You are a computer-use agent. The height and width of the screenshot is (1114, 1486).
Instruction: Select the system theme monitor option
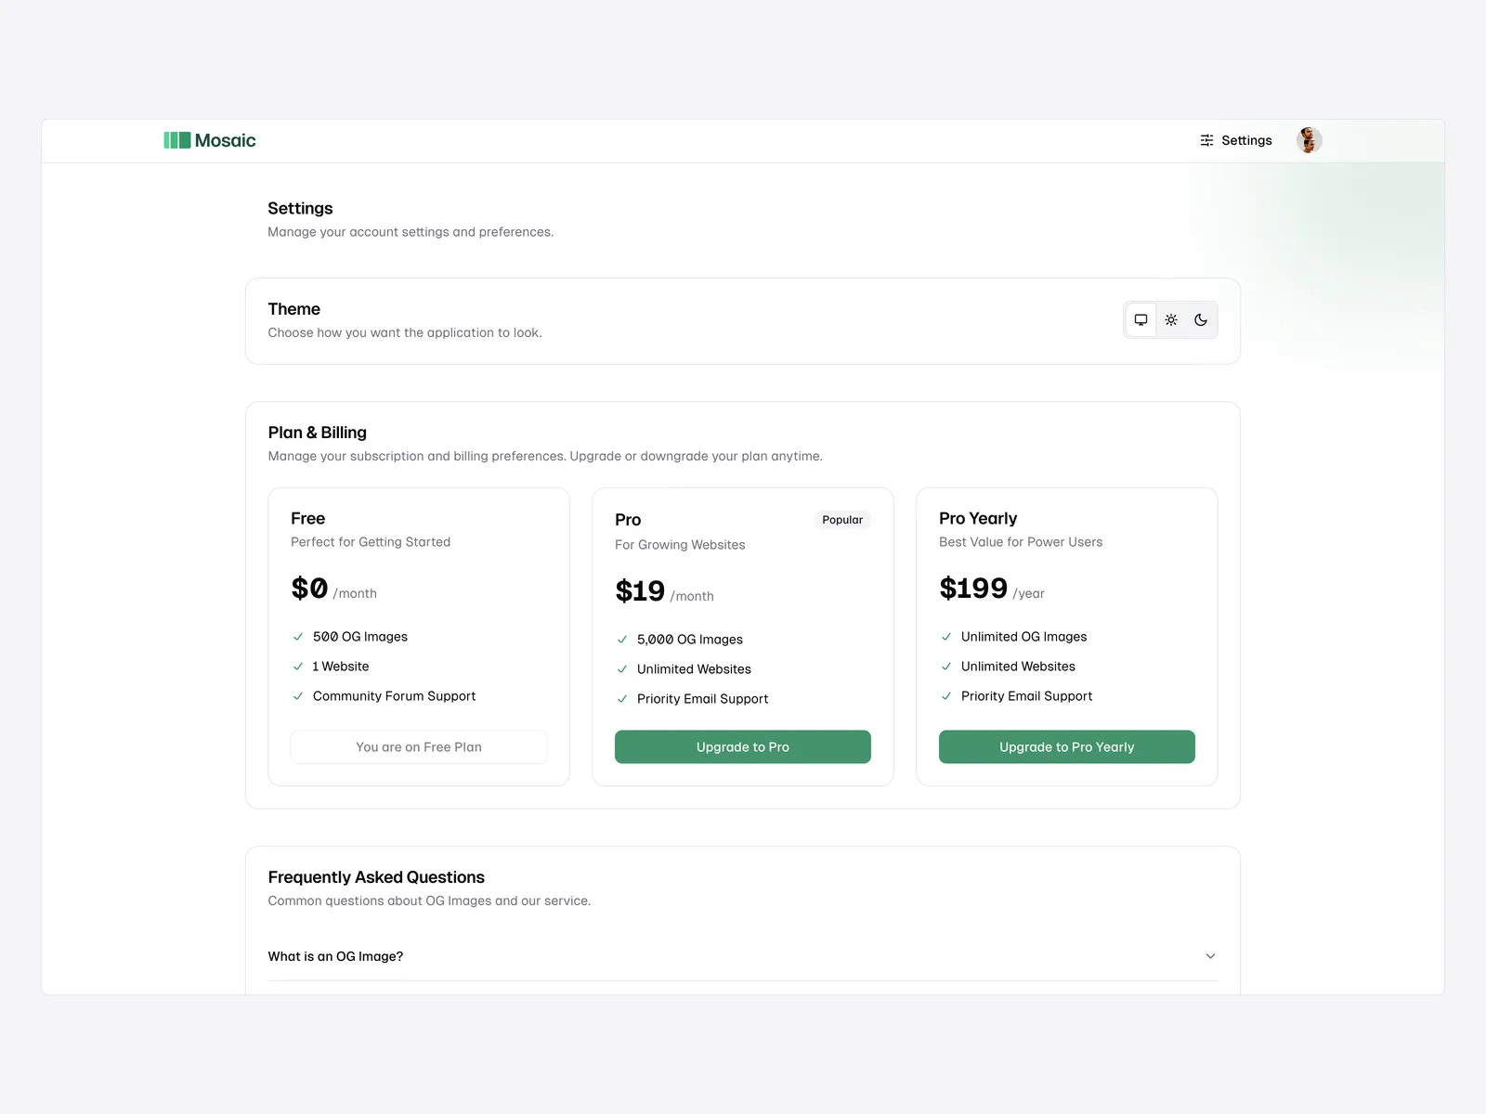click(1141, 320)
